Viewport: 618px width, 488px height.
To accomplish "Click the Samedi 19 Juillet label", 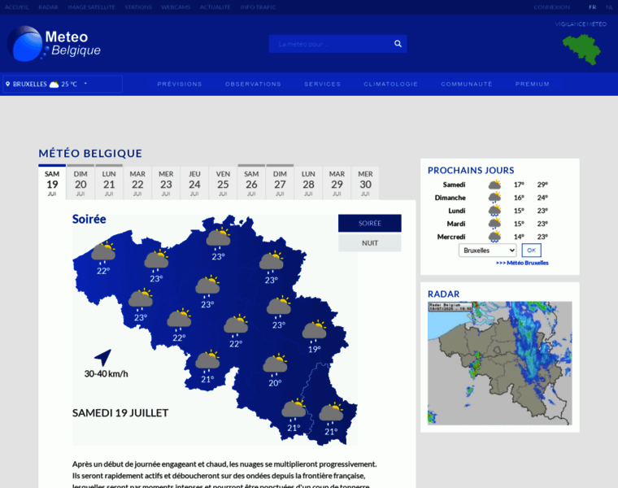I will (120, 412).
